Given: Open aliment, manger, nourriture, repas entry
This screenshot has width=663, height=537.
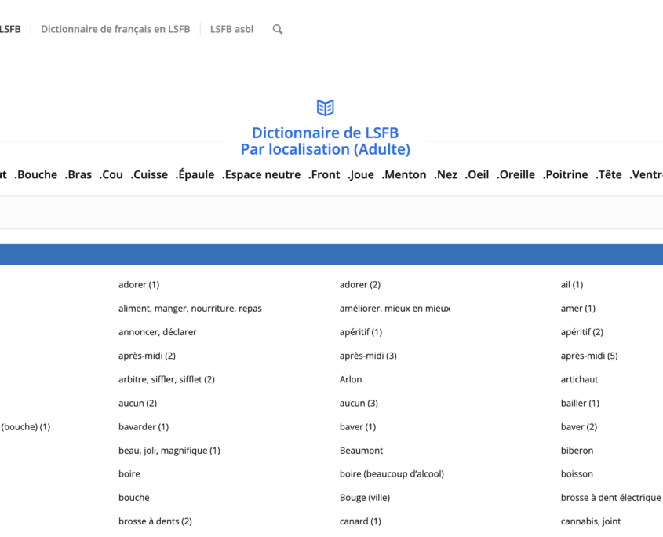Looking at the screenshot, I should pos(190,308).
